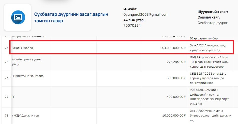This screenshot has width=238, height=124.
Task: Click the 204,000,000.00 ₮ amount cell
Action: point(173,48)
